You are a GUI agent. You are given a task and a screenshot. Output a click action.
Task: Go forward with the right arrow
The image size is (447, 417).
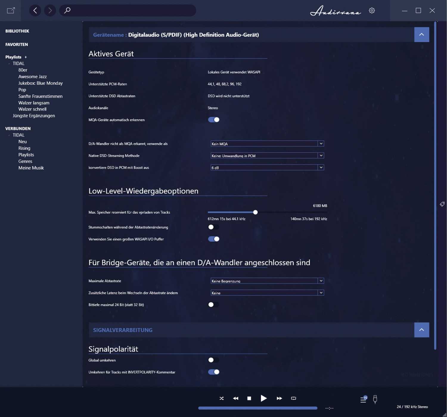50,10
